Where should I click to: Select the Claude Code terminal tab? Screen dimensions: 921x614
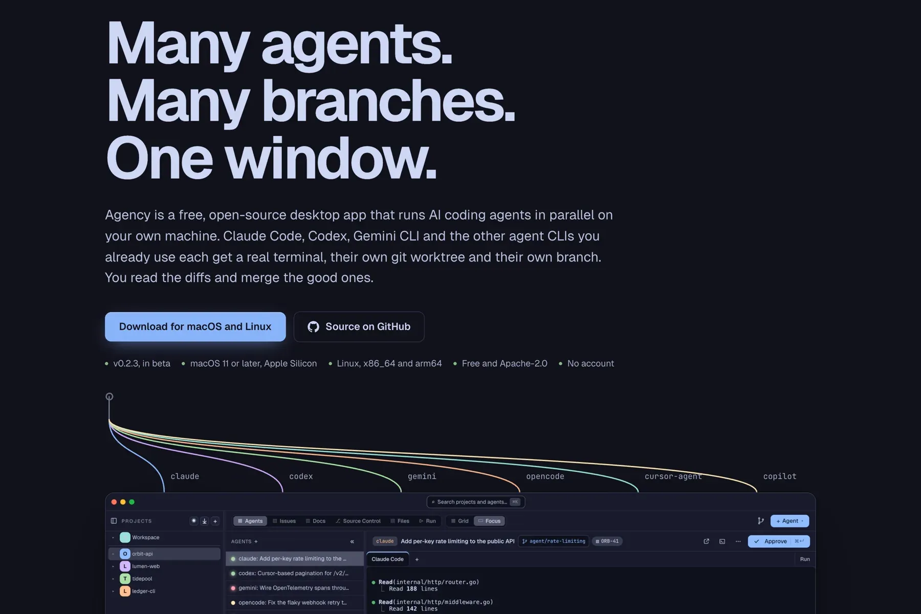(387, 559)
